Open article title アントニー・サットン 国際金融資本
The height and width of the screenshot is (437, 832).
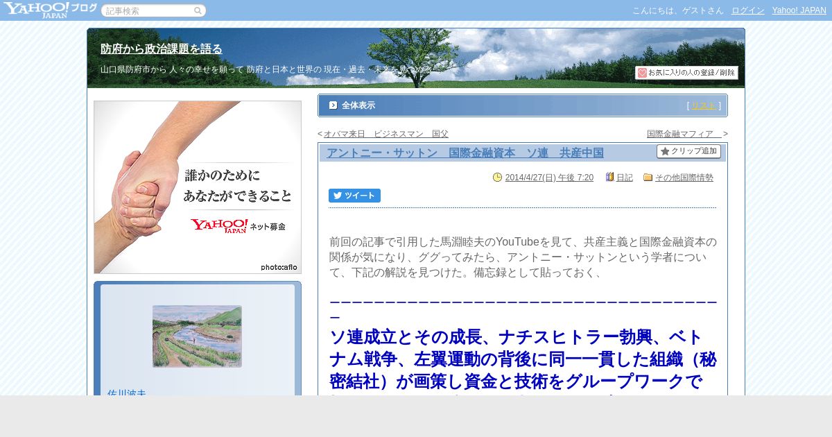coord(465,153)
